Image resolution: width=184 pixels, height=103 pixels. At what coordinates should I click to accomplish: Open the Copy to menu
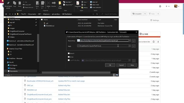pos(42,5)
